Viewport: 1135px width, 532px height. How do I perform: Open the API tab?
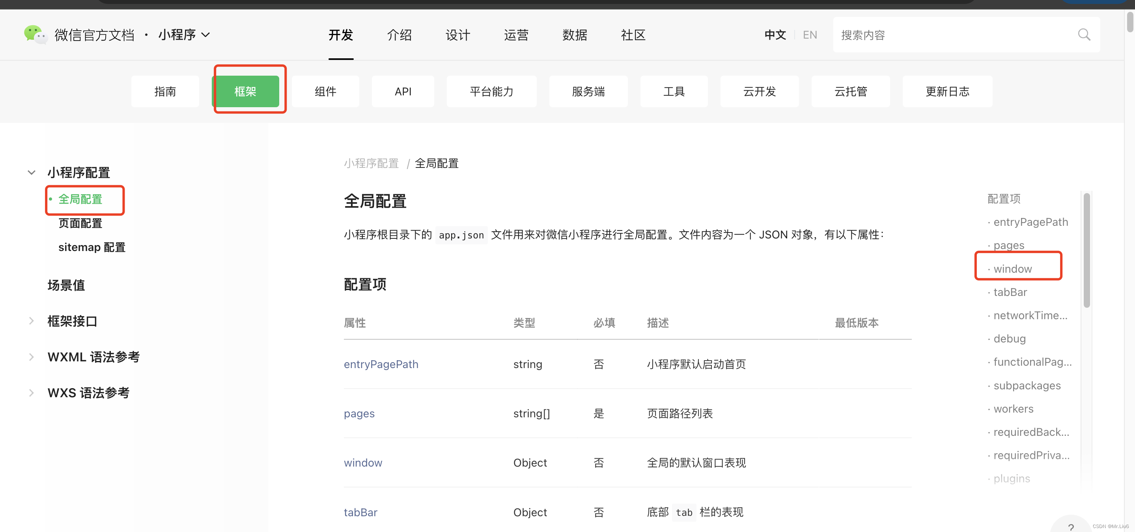coord(403,91)
